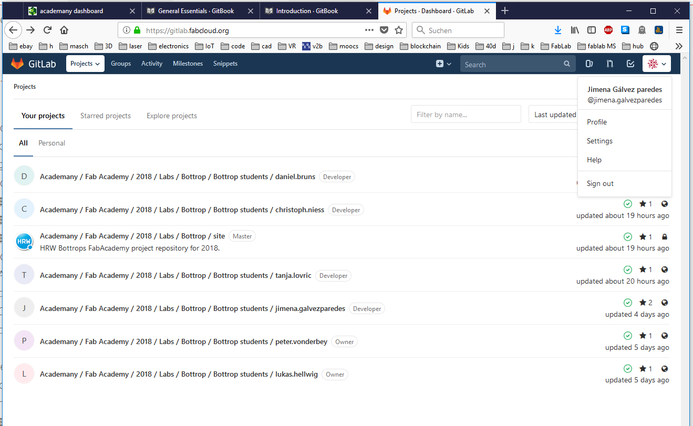Image resolution: width=693 pixels, height=426 pixels.
Task: Click the Firefox home button
Action: point(64,30)
